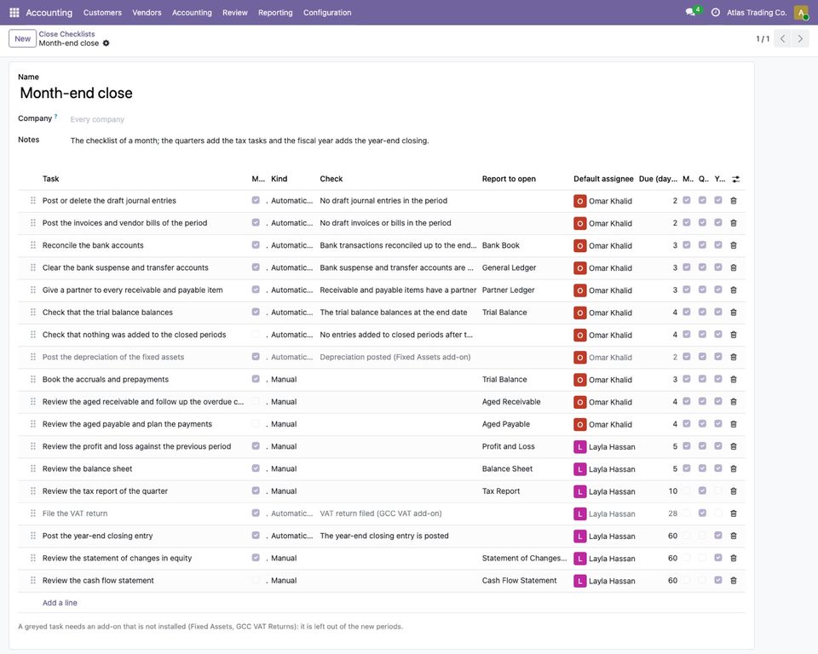
Task: Open the Configuration menu
Action: [327, 13]
